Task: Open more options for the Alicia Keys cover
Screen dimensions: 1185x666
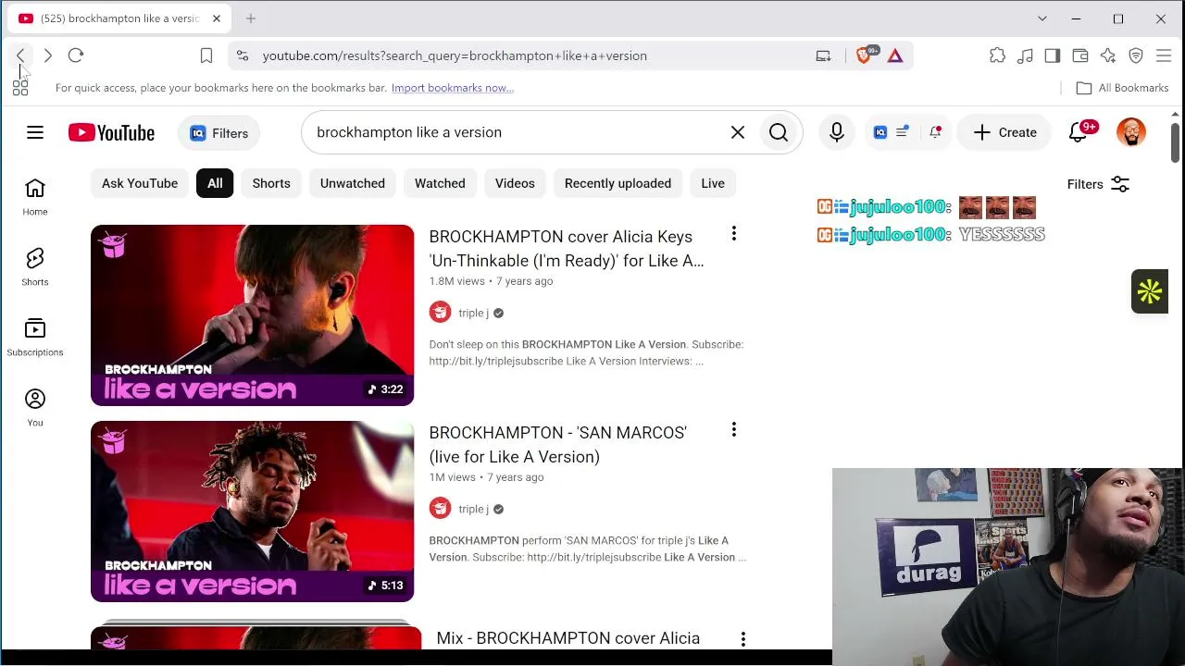Action: 734,234
